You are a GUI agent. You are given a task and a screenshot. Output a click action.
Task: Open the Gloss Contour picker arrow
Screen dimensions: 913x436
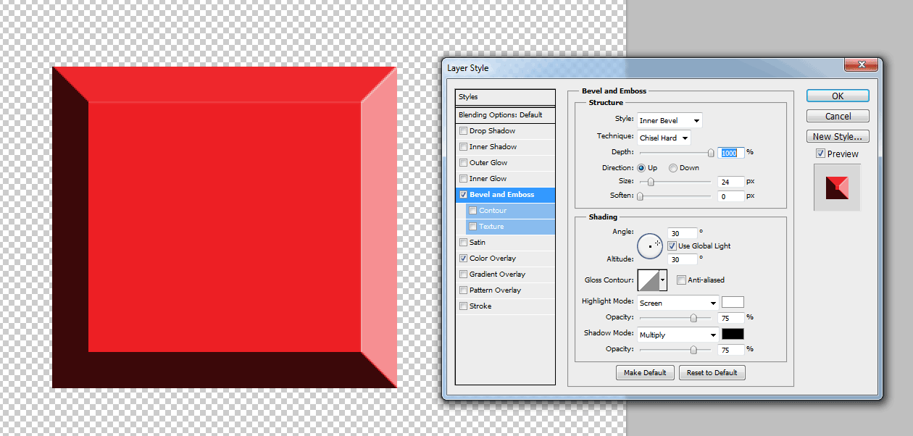[662, 280]
